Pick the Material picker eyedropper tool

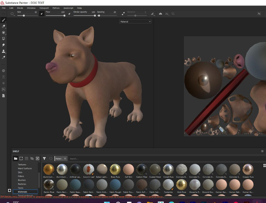4,58
